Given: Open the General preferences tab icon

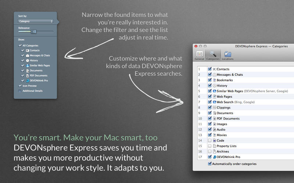Looking at the screenshot, I should 199,54.
